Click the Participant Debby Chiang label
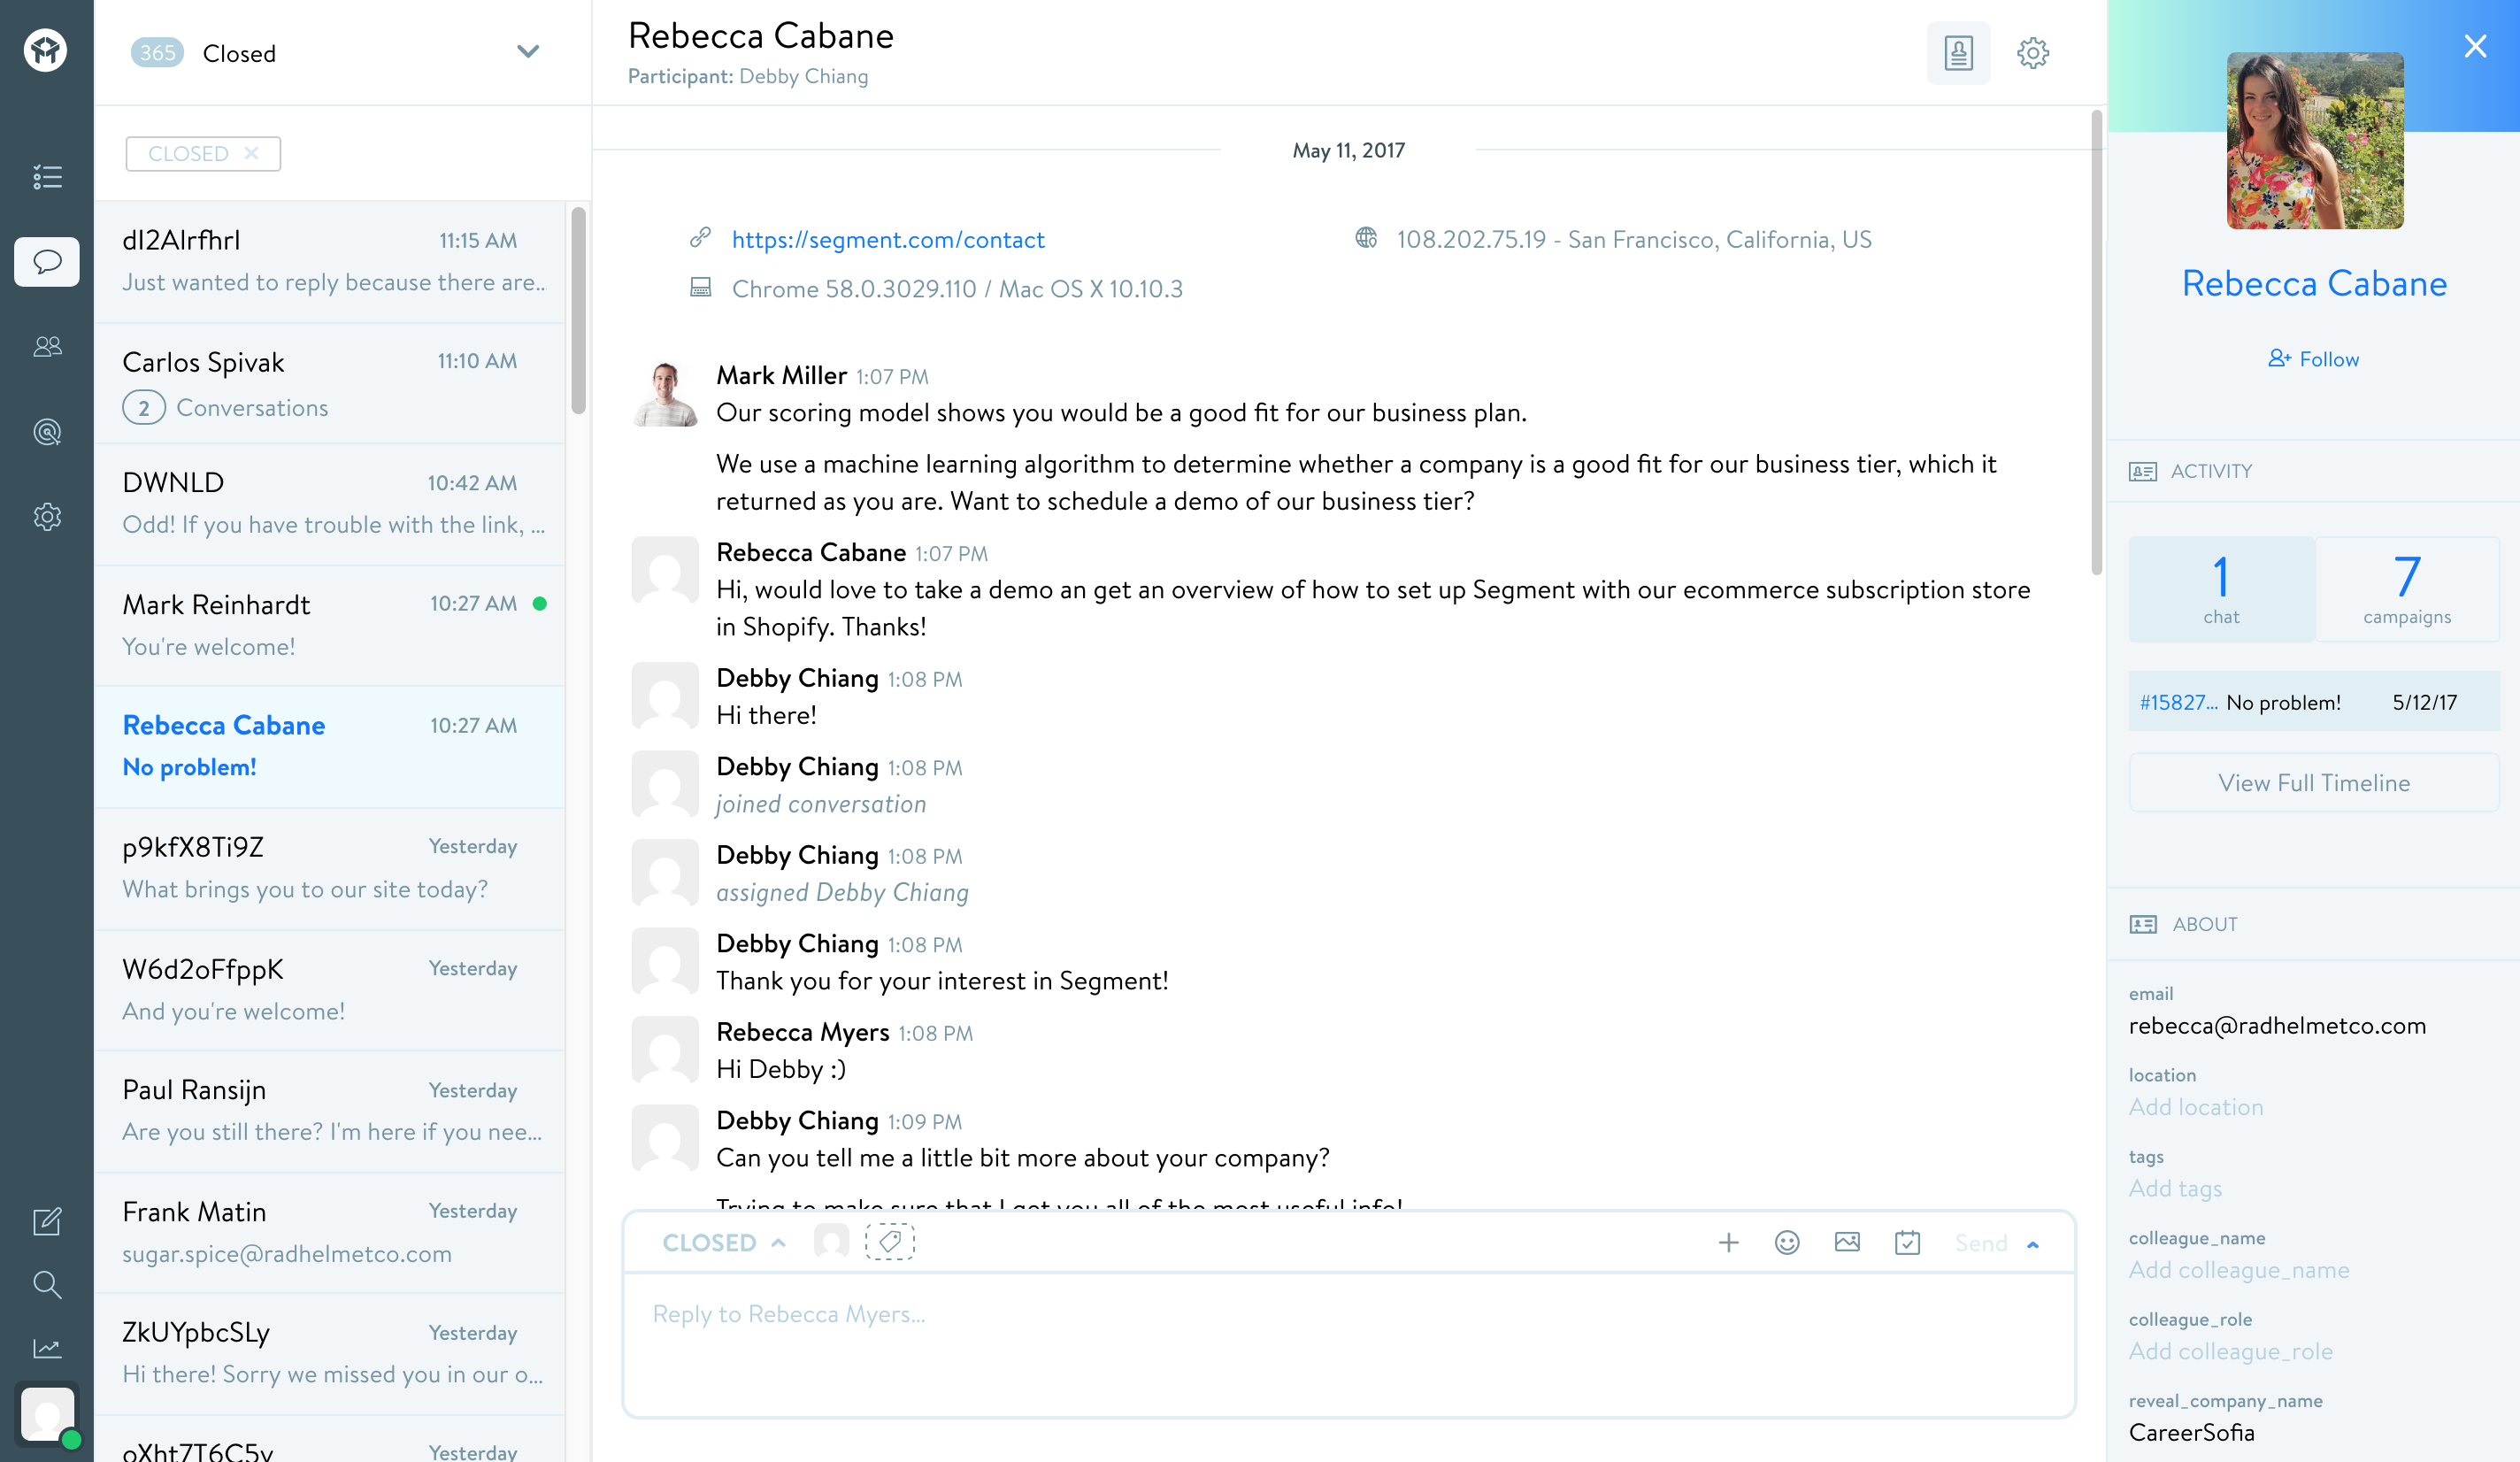Image resolution: width=2520 pixels, height=1462 pixels. click(x=748, y=76)
